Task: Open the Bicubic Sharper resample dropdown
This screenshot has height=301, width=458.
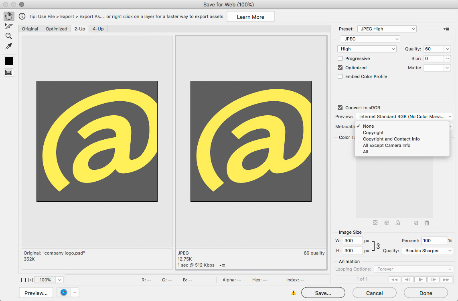Action: pos(428,251)
